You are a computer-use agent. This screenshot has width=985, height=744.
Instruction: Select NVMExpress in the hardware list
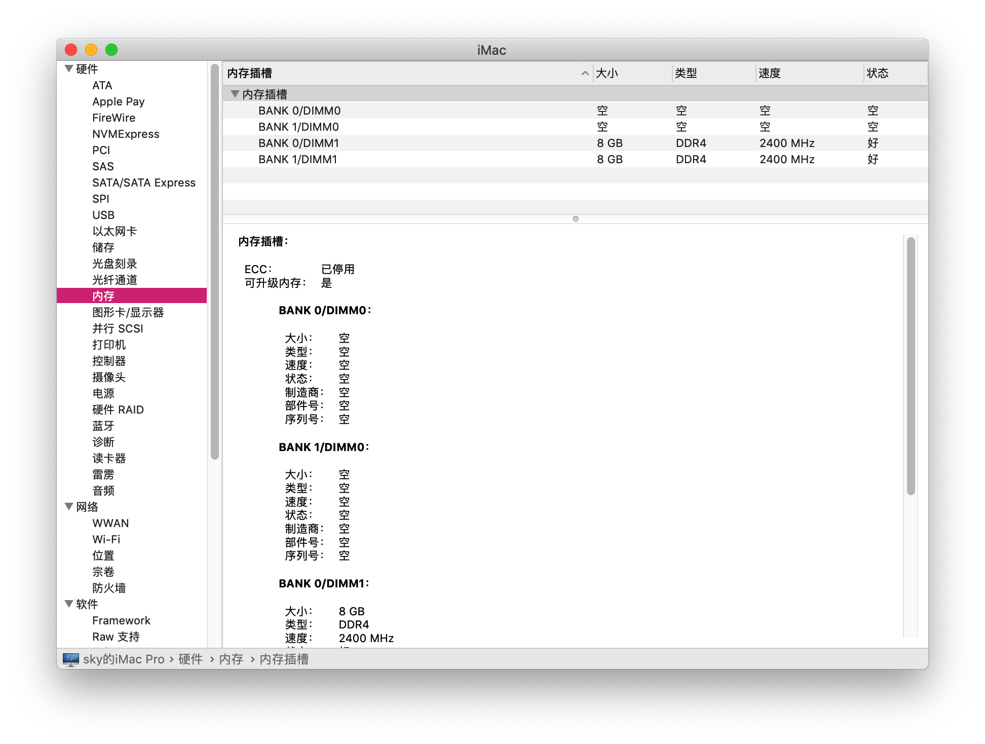coord(126,134)
